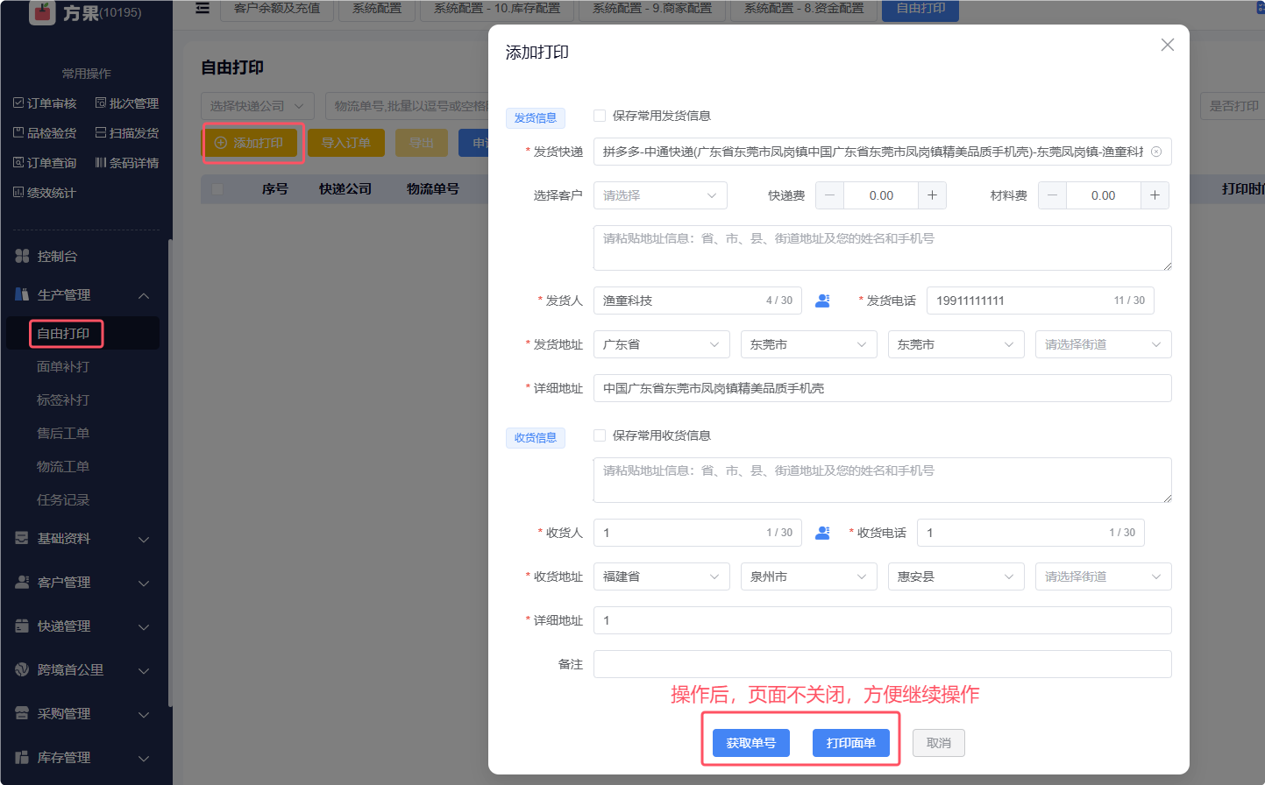Toggle the sidebar collapse hamburger icon
Screen dimensions: 1265x785
click(203, 9)
